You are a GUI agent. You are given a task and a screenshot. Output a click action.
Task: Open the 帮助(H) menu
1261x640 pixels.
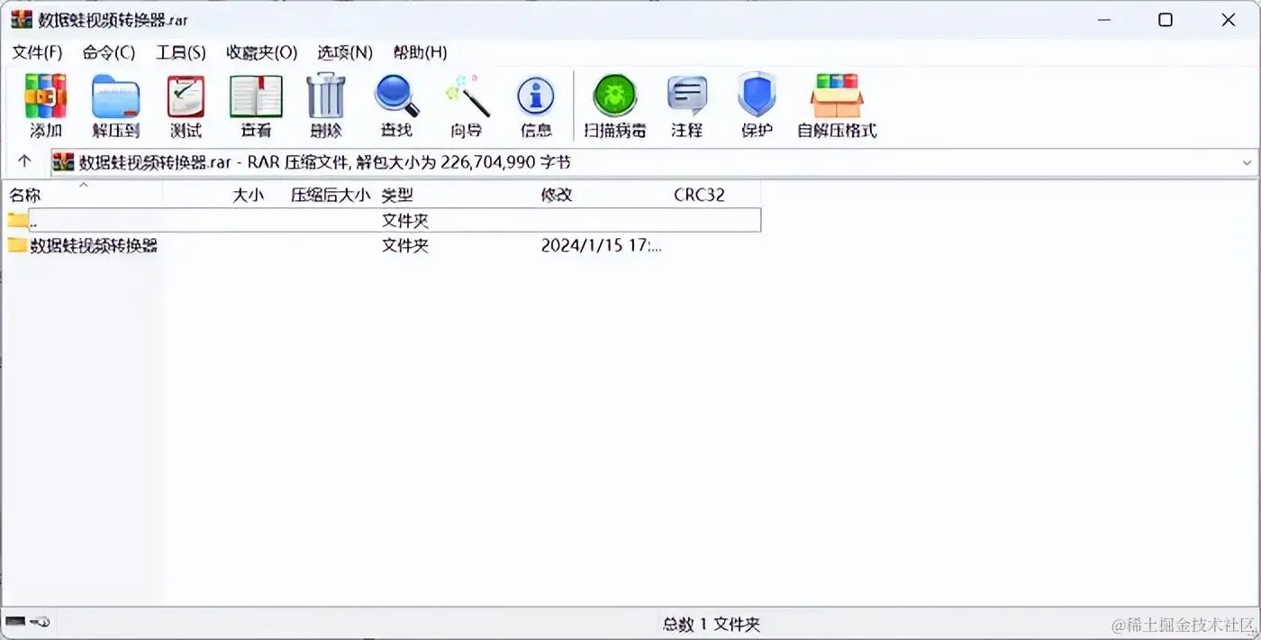(421, 52)
